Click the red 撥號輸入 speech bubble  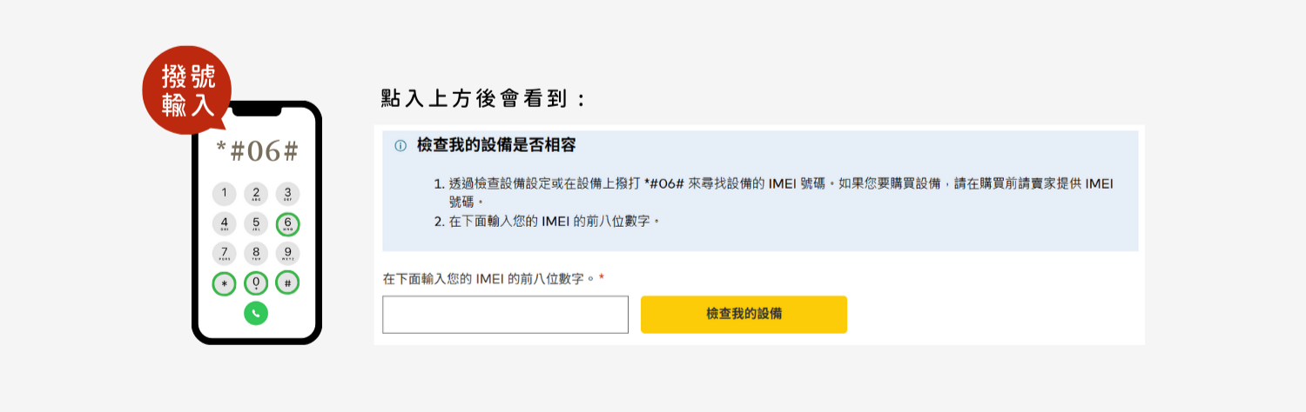pos(187,90)
